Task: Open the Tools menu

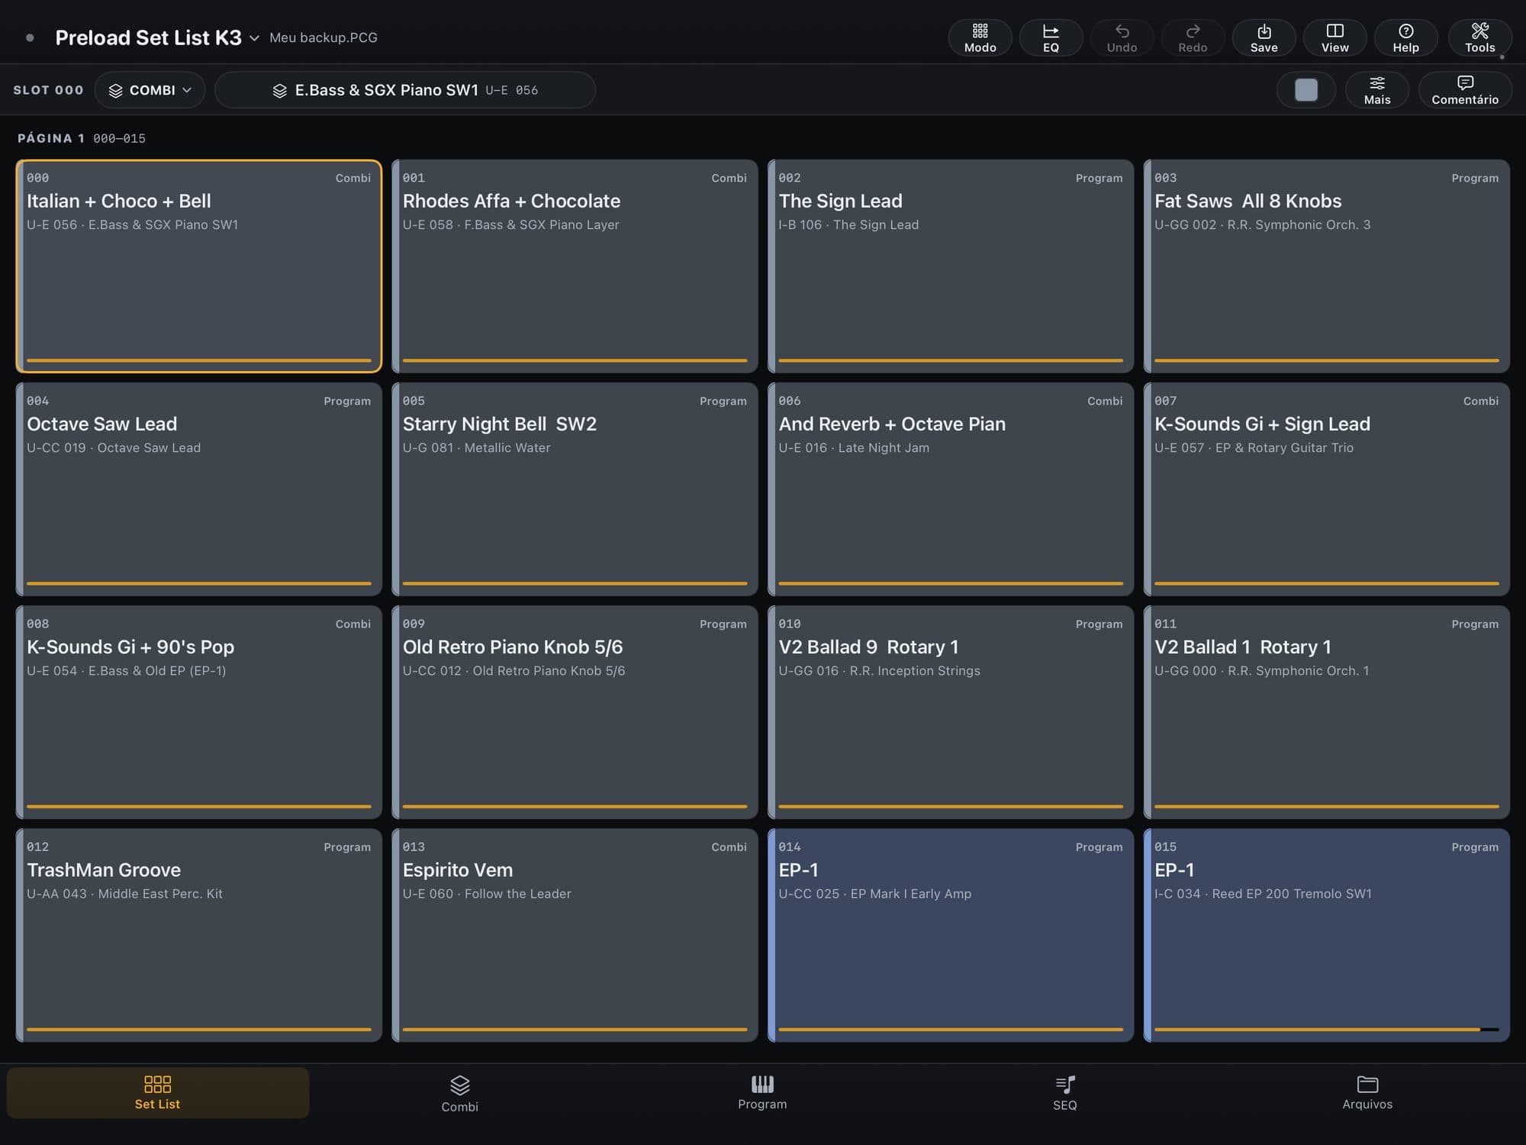Action: 1479,37
